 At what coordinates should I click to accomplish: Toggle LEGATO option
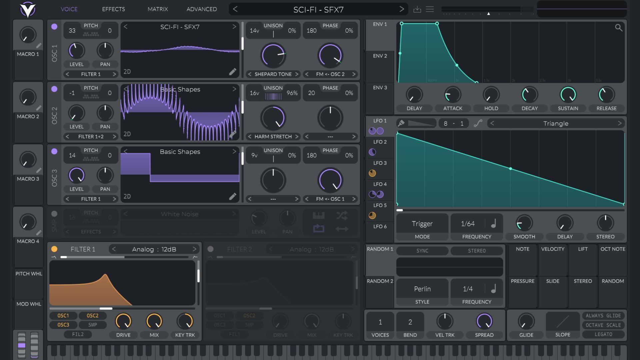(603, 334)
